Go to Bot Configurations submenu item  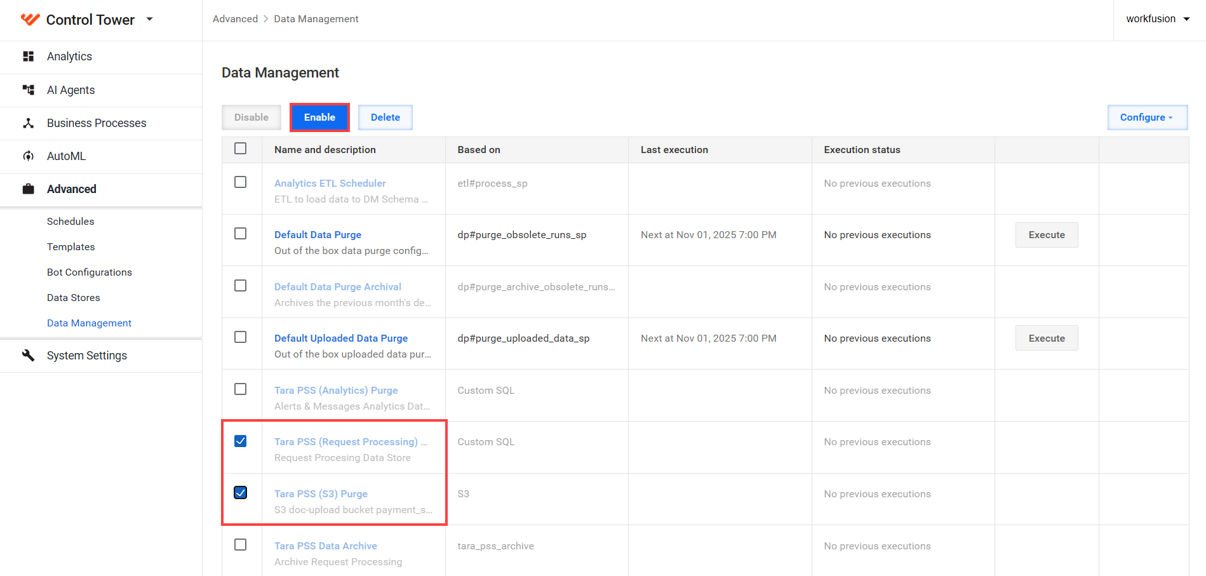coord(90,272)
